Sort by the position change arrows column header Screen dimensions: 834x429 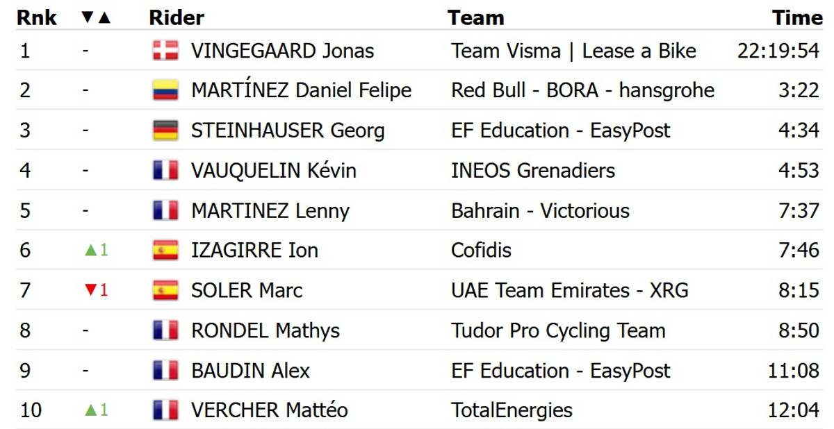96,17
